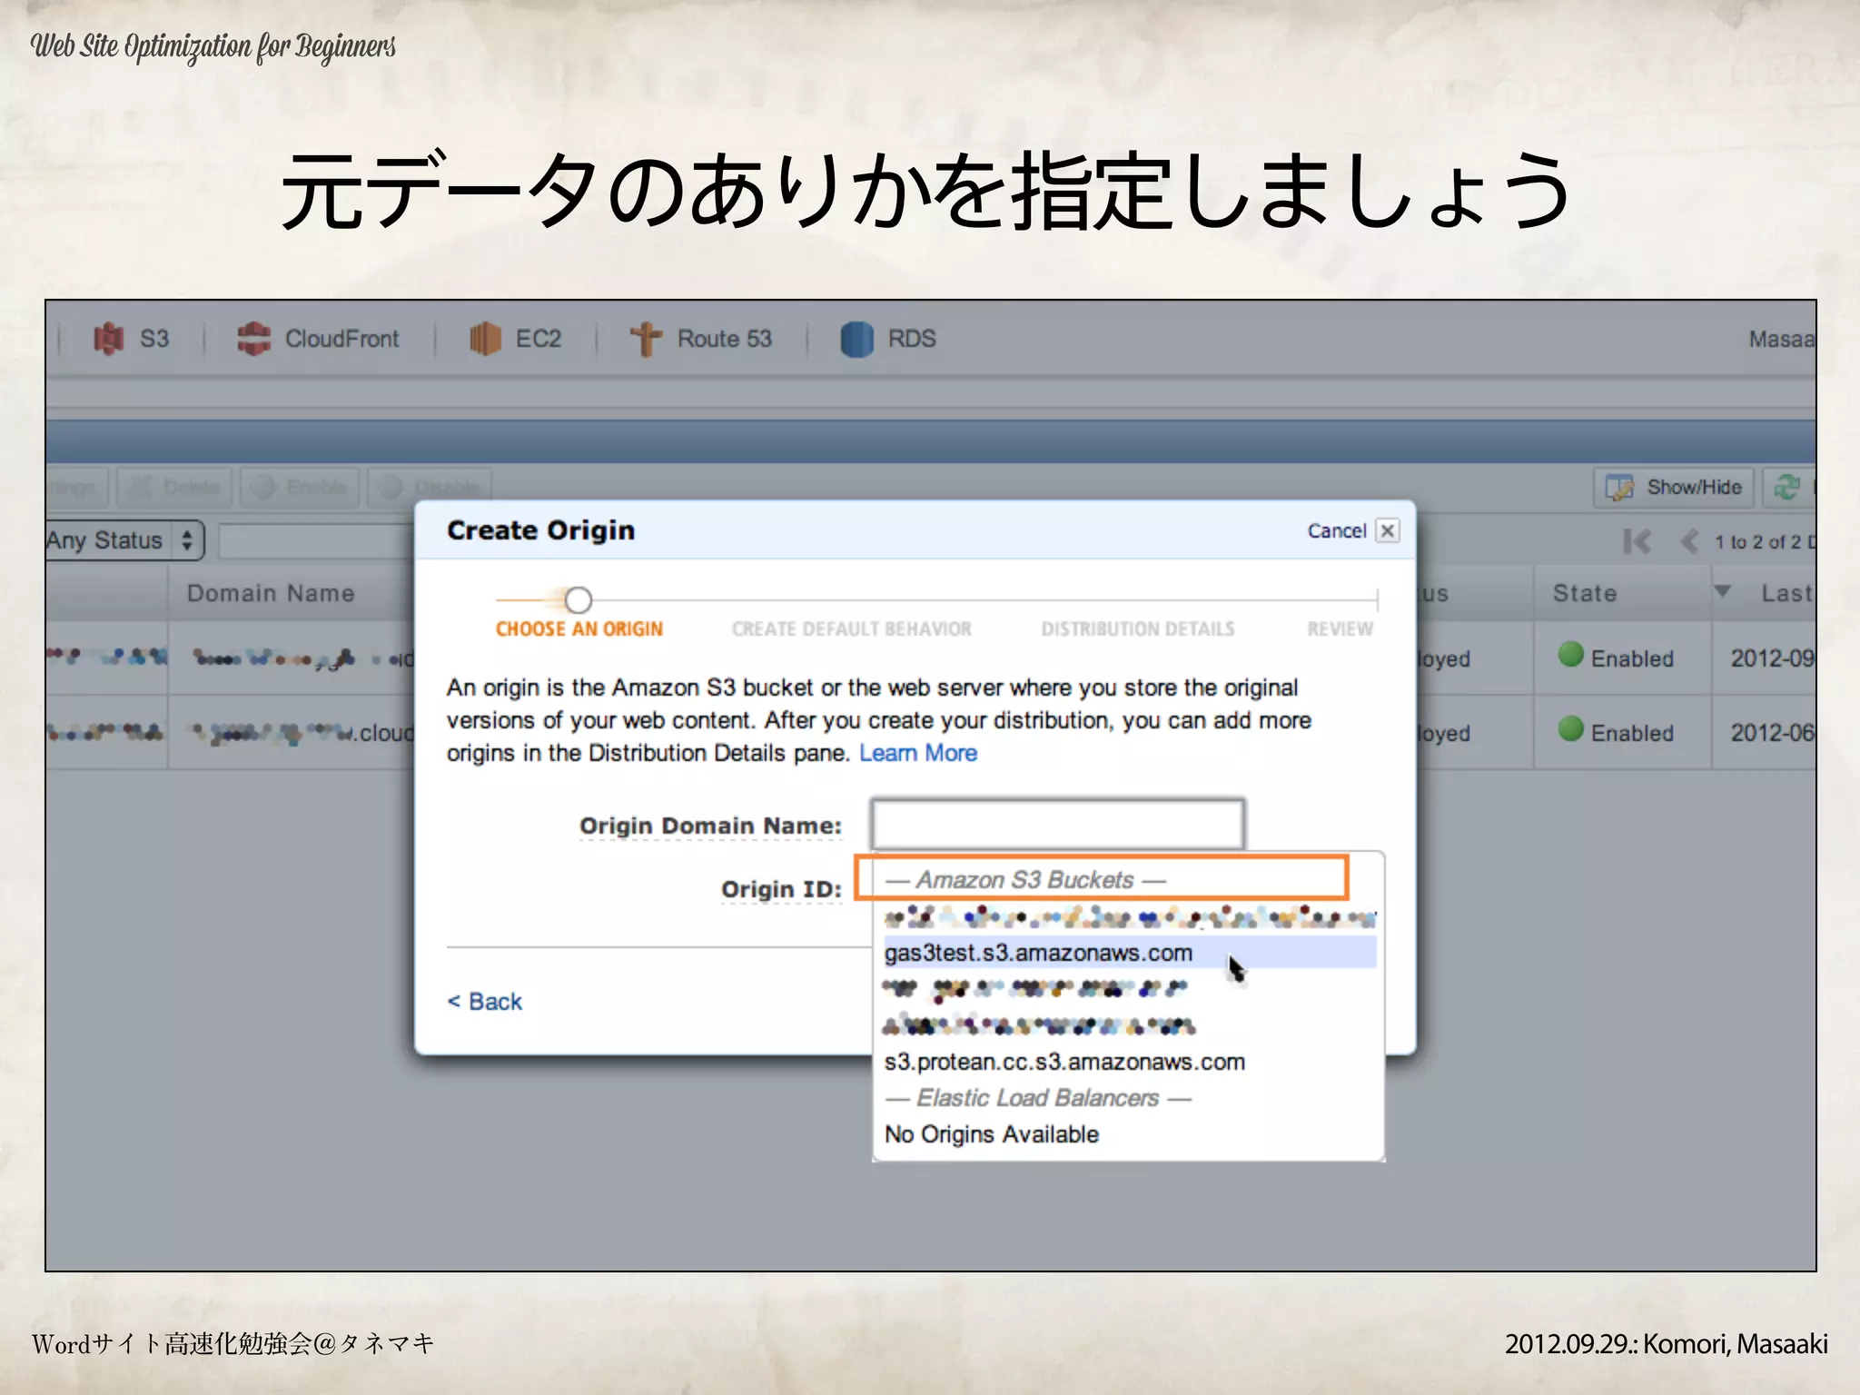Viewport: 1860px width, 1395px height.
Task: Select gas3test.s3.amazonaws.com from list
Action: [1130, 953]
